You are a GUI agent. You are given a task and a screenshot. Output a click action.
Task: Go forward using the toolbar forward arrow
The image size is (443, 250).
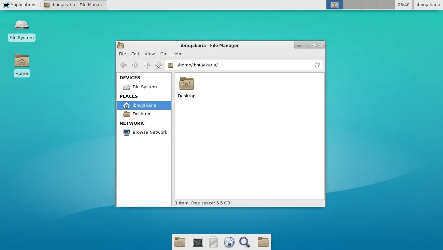pos(135,65)
